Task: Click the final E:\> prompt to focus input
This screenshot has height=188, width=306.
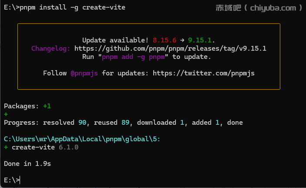Action: pos(12,180)
